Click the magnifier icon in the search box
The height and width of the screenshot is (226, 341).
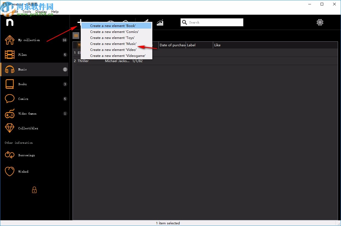[x=185, y=22]
